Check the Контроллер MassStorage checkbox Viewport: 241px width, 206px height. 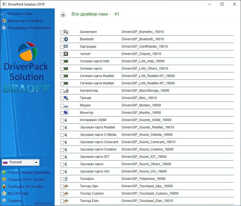coord(62,91)
